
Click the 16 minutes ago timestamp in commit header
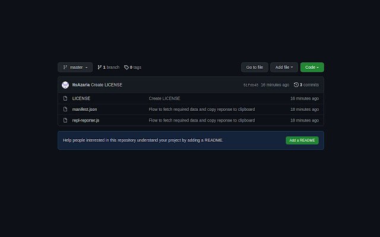pos(275,85)
